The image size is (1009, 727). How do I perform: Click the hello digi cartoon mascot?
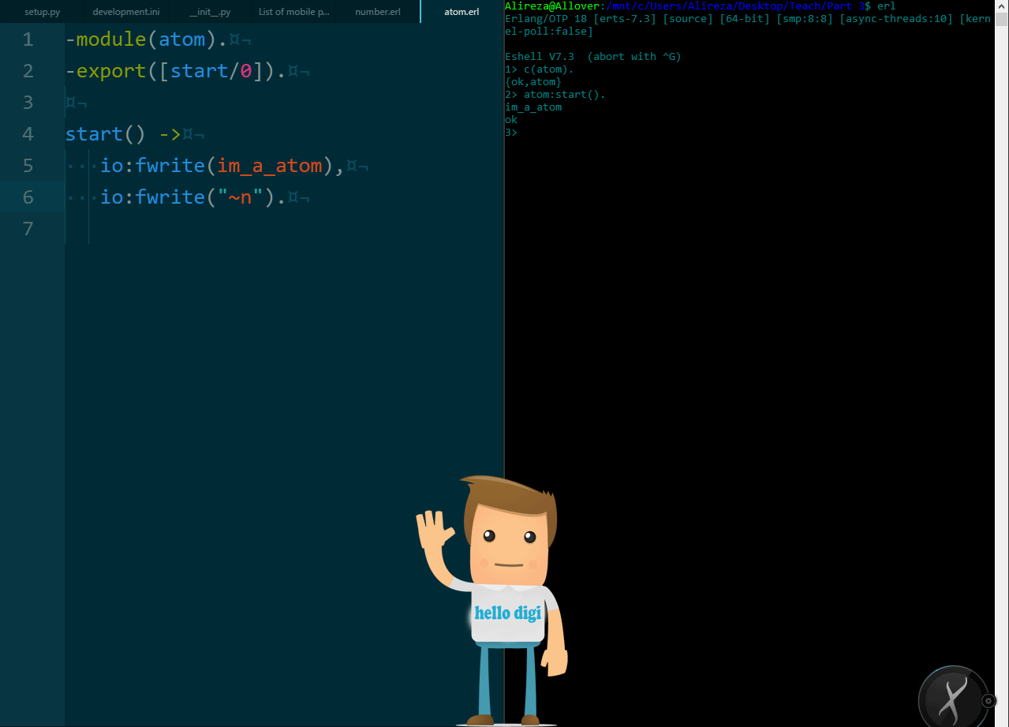point(494,601)
